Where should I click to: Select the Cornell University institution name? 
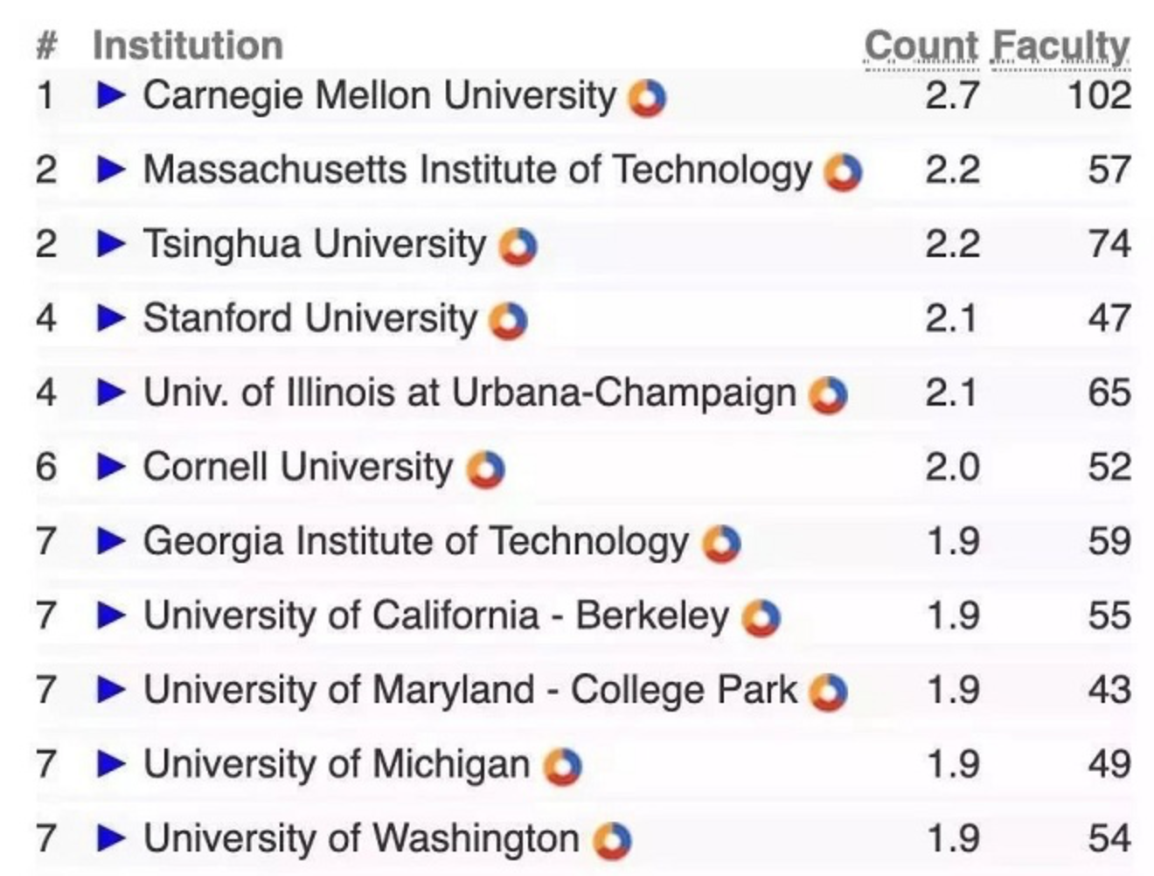pyautogui.click(x=298, y=467)
